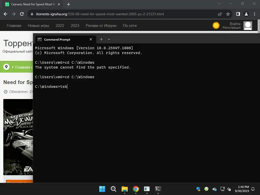The height and width of the screenshot is (195, 260).
Task: Open Главная in site navigation
Action: (x=14, y=26)
